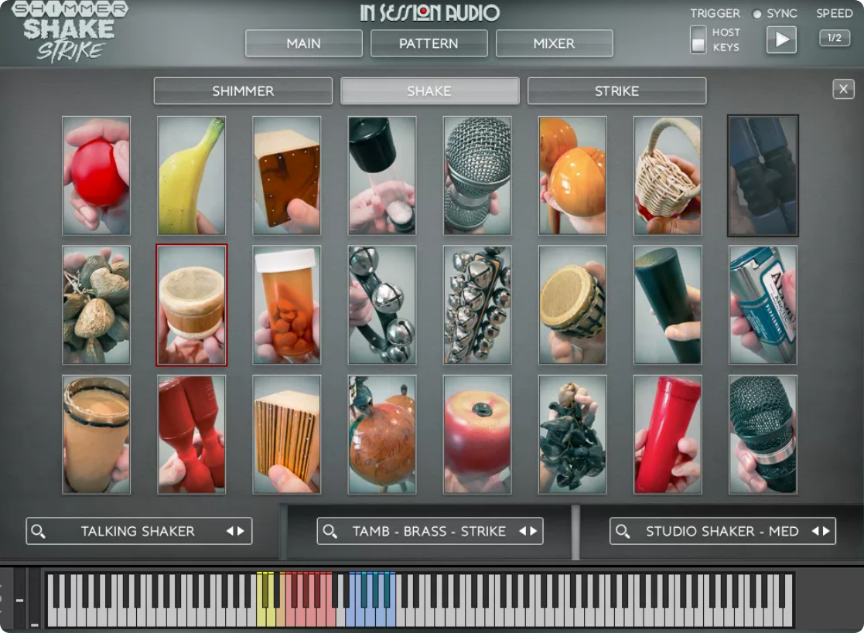Start playback with the play button

(x=781, y=39)
